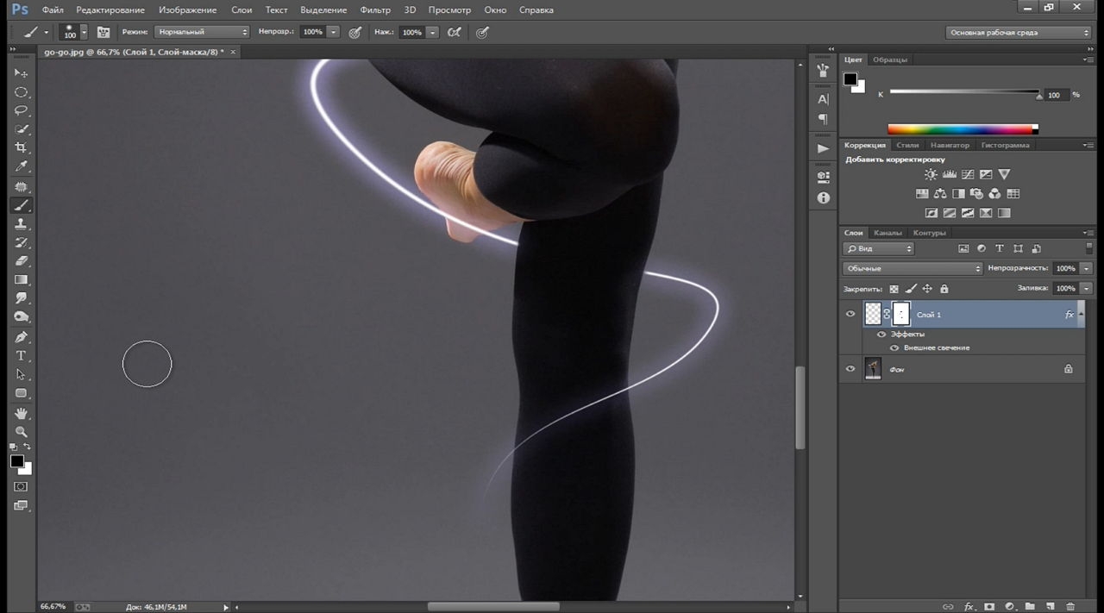Select the Rounded Rectangle shape tool
Viewport: 1104px width, 613px height.
click(x=22, y=393)
